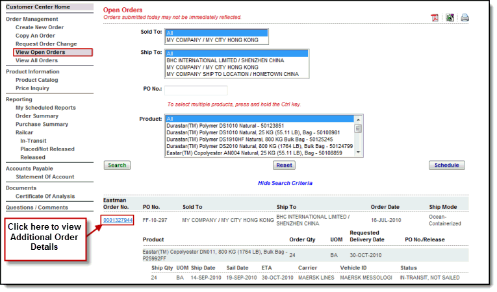Open Questions / Comments page

(x=37, y=208)
